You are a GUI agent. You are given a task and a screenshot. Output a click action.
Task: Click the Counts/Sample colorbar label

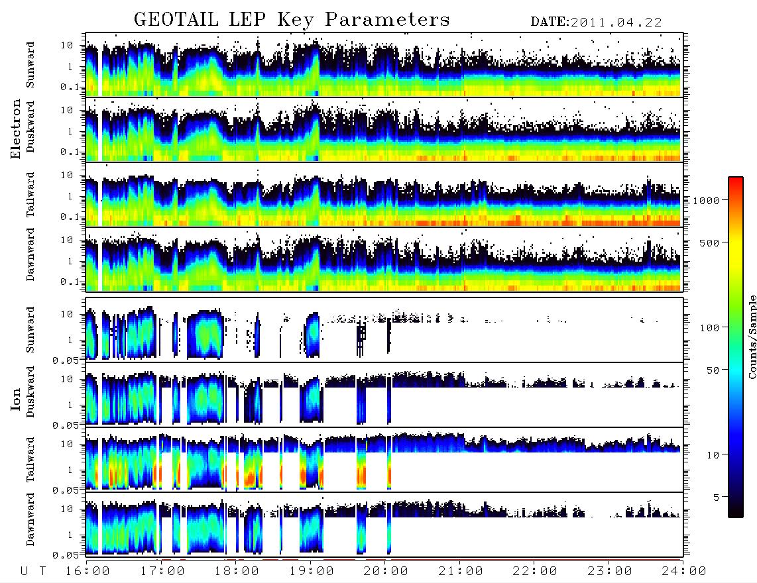coord(752,337)
